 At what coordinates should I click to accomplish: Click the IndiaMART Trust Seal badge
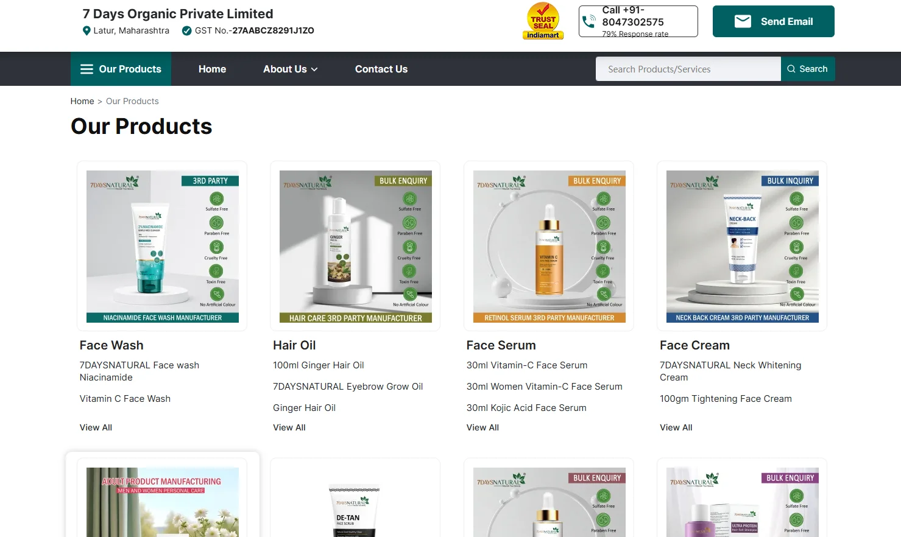tap(543, 21)
